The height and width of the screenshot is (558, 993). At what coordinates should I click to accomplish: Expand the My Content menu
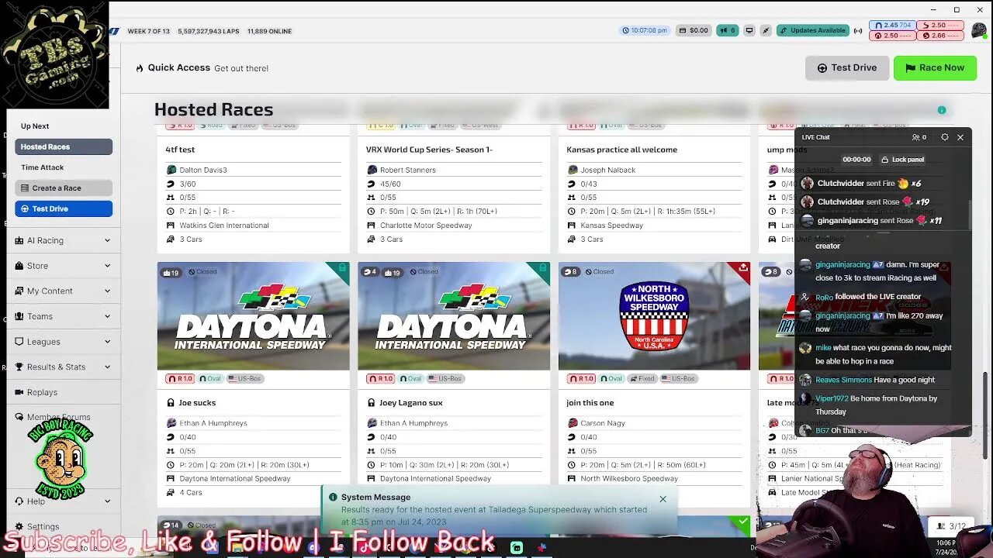[64, 291]
